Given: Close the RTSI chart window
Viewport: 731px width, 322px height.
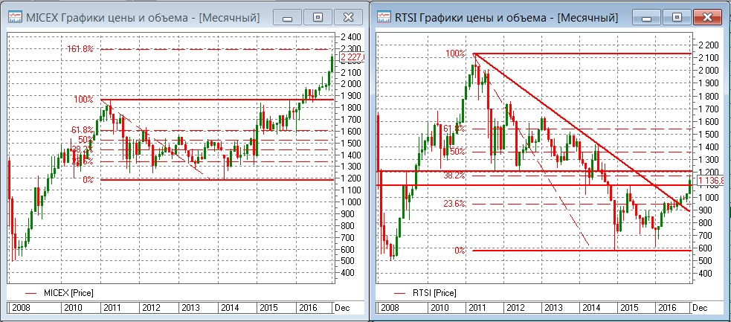Looking at the screenshot, I should coord(707,16).
